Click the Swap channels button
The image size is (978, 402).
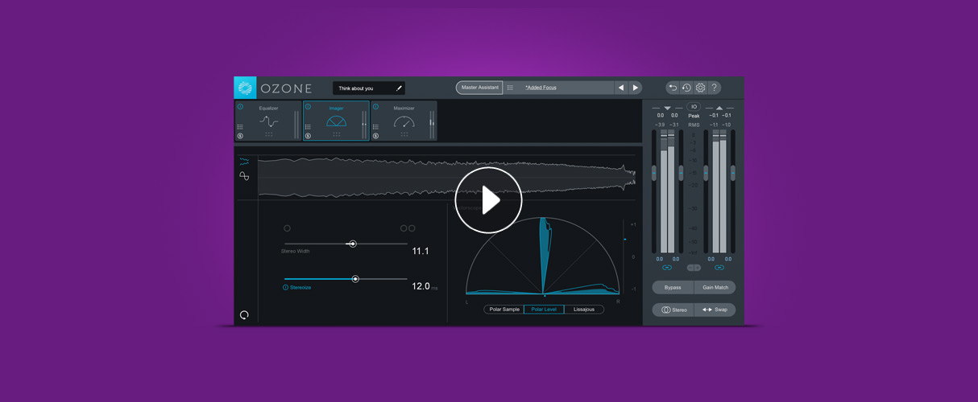point(715,310)
